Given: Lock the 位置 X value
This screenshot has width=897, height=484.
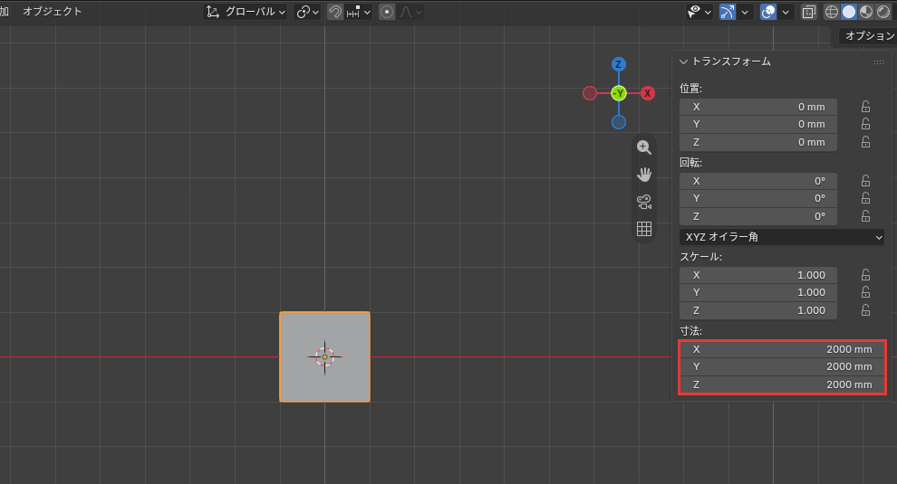Looking at the screenshot, I should [865, 107].
